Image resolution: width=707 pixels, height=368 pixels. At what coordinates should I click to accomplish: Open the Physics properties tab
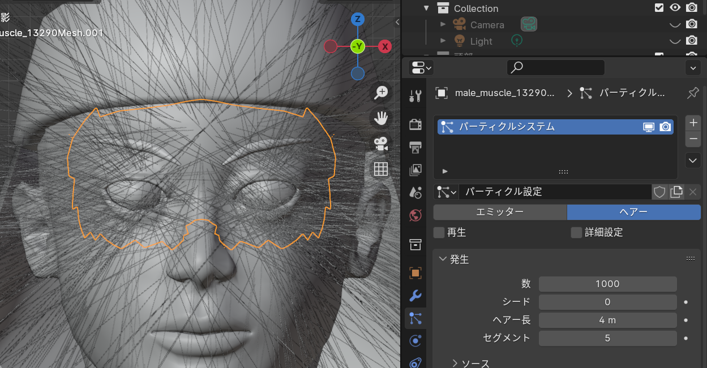415,341
